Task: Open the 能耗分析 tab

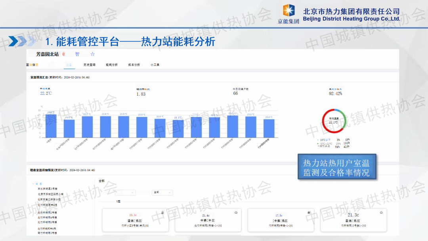Action: 112,65
